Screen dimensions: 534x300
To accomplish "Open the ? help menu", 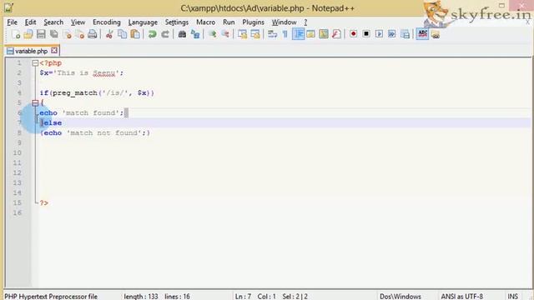I will pos(305,22).
